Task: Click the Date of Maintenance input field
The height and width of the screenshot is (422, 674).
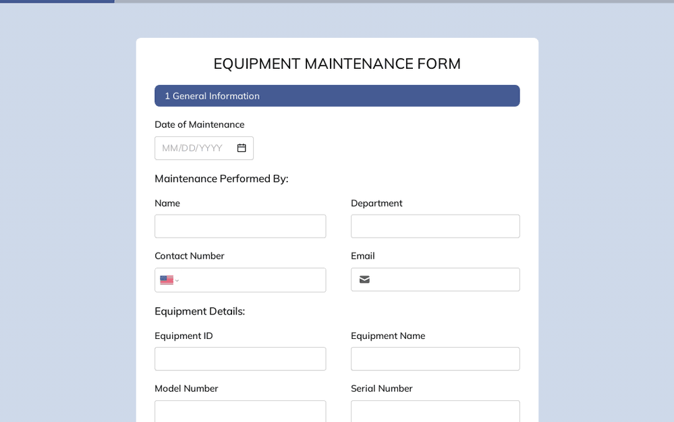Action: [204, 148]
